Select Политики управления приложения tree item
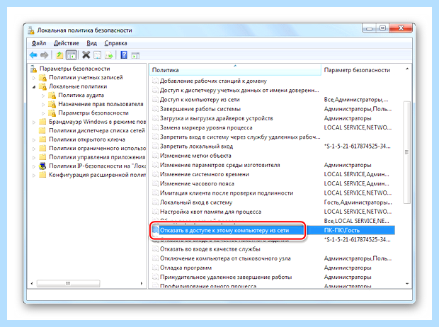 click(97, 157)
